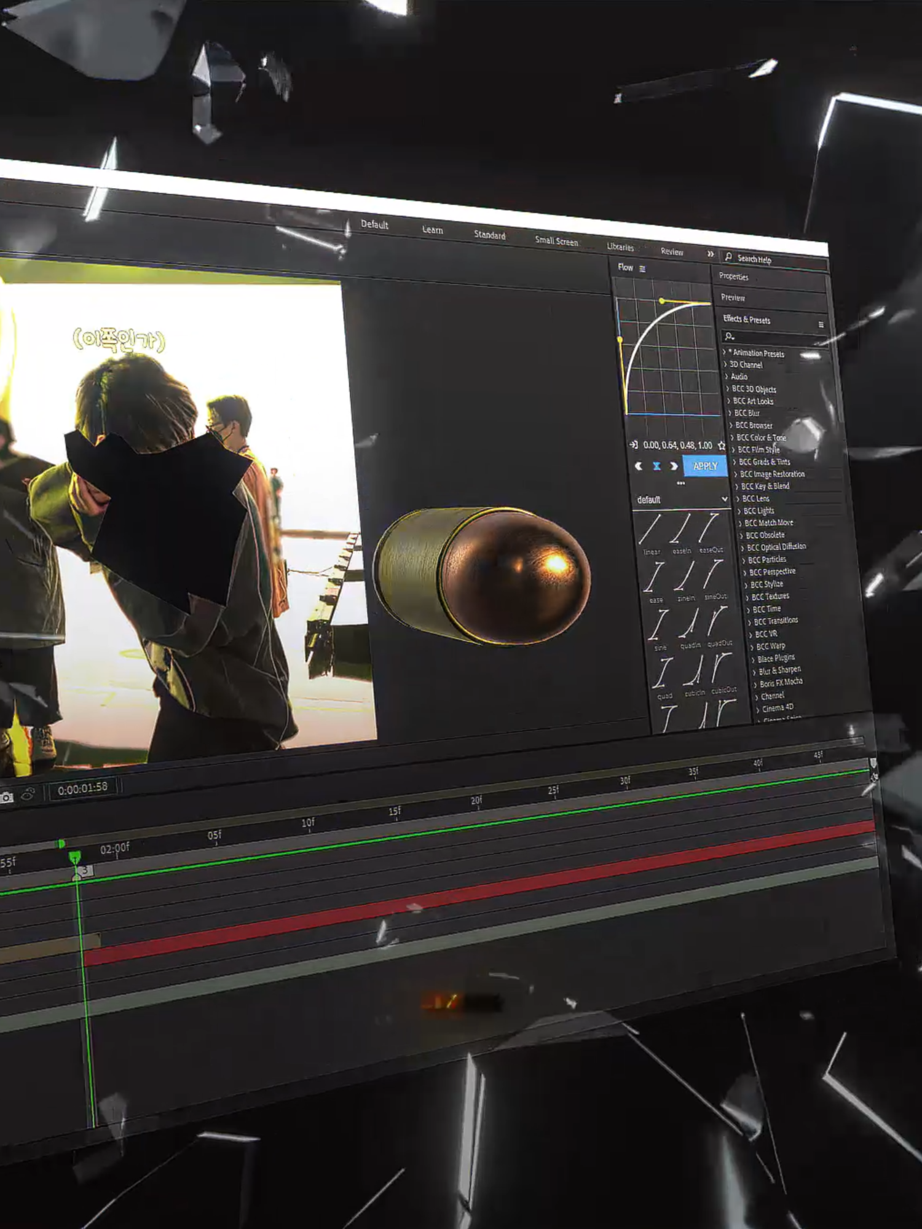The height and width of the screenshot is (1229, 922).
Task: Click the Flow next keyframe arrow
Action: tap(674, 466)
